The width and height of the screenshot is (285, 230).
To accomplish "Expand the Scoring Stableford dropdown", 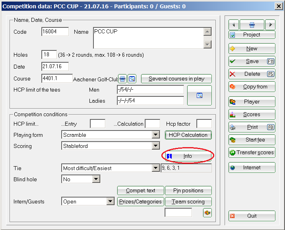I will [155, 146].
